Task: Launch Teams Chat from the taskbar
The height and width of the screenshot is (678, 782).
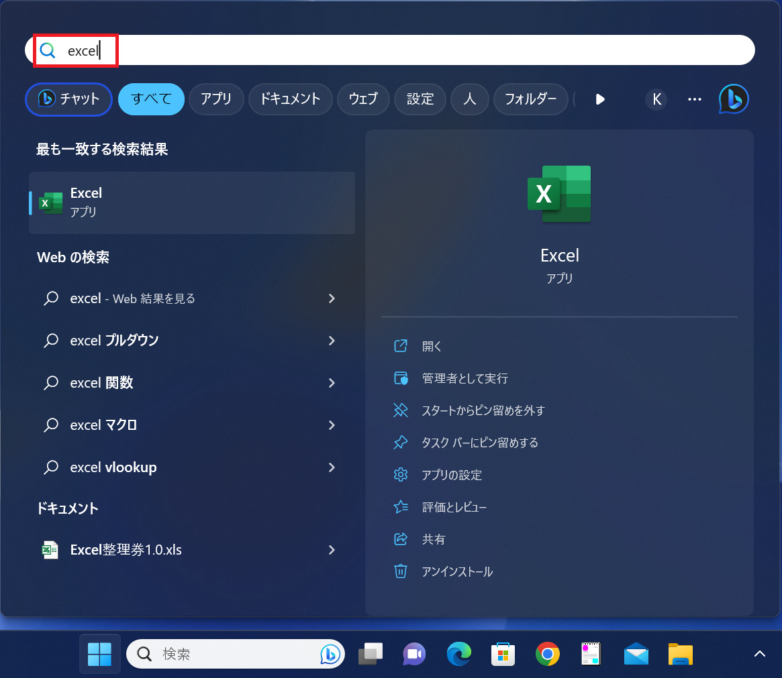Action: click(414, 654)
